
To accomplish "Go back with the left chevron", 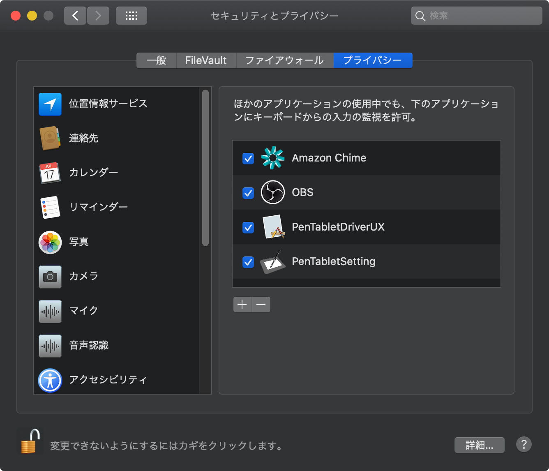I will 75,16.
